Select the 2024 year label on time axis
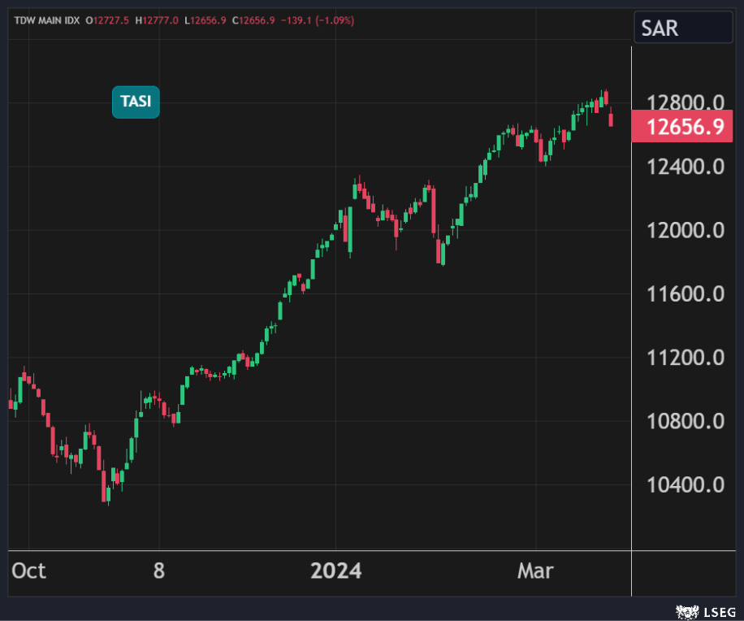The image size is (744, 621). [x=336, y=571]
